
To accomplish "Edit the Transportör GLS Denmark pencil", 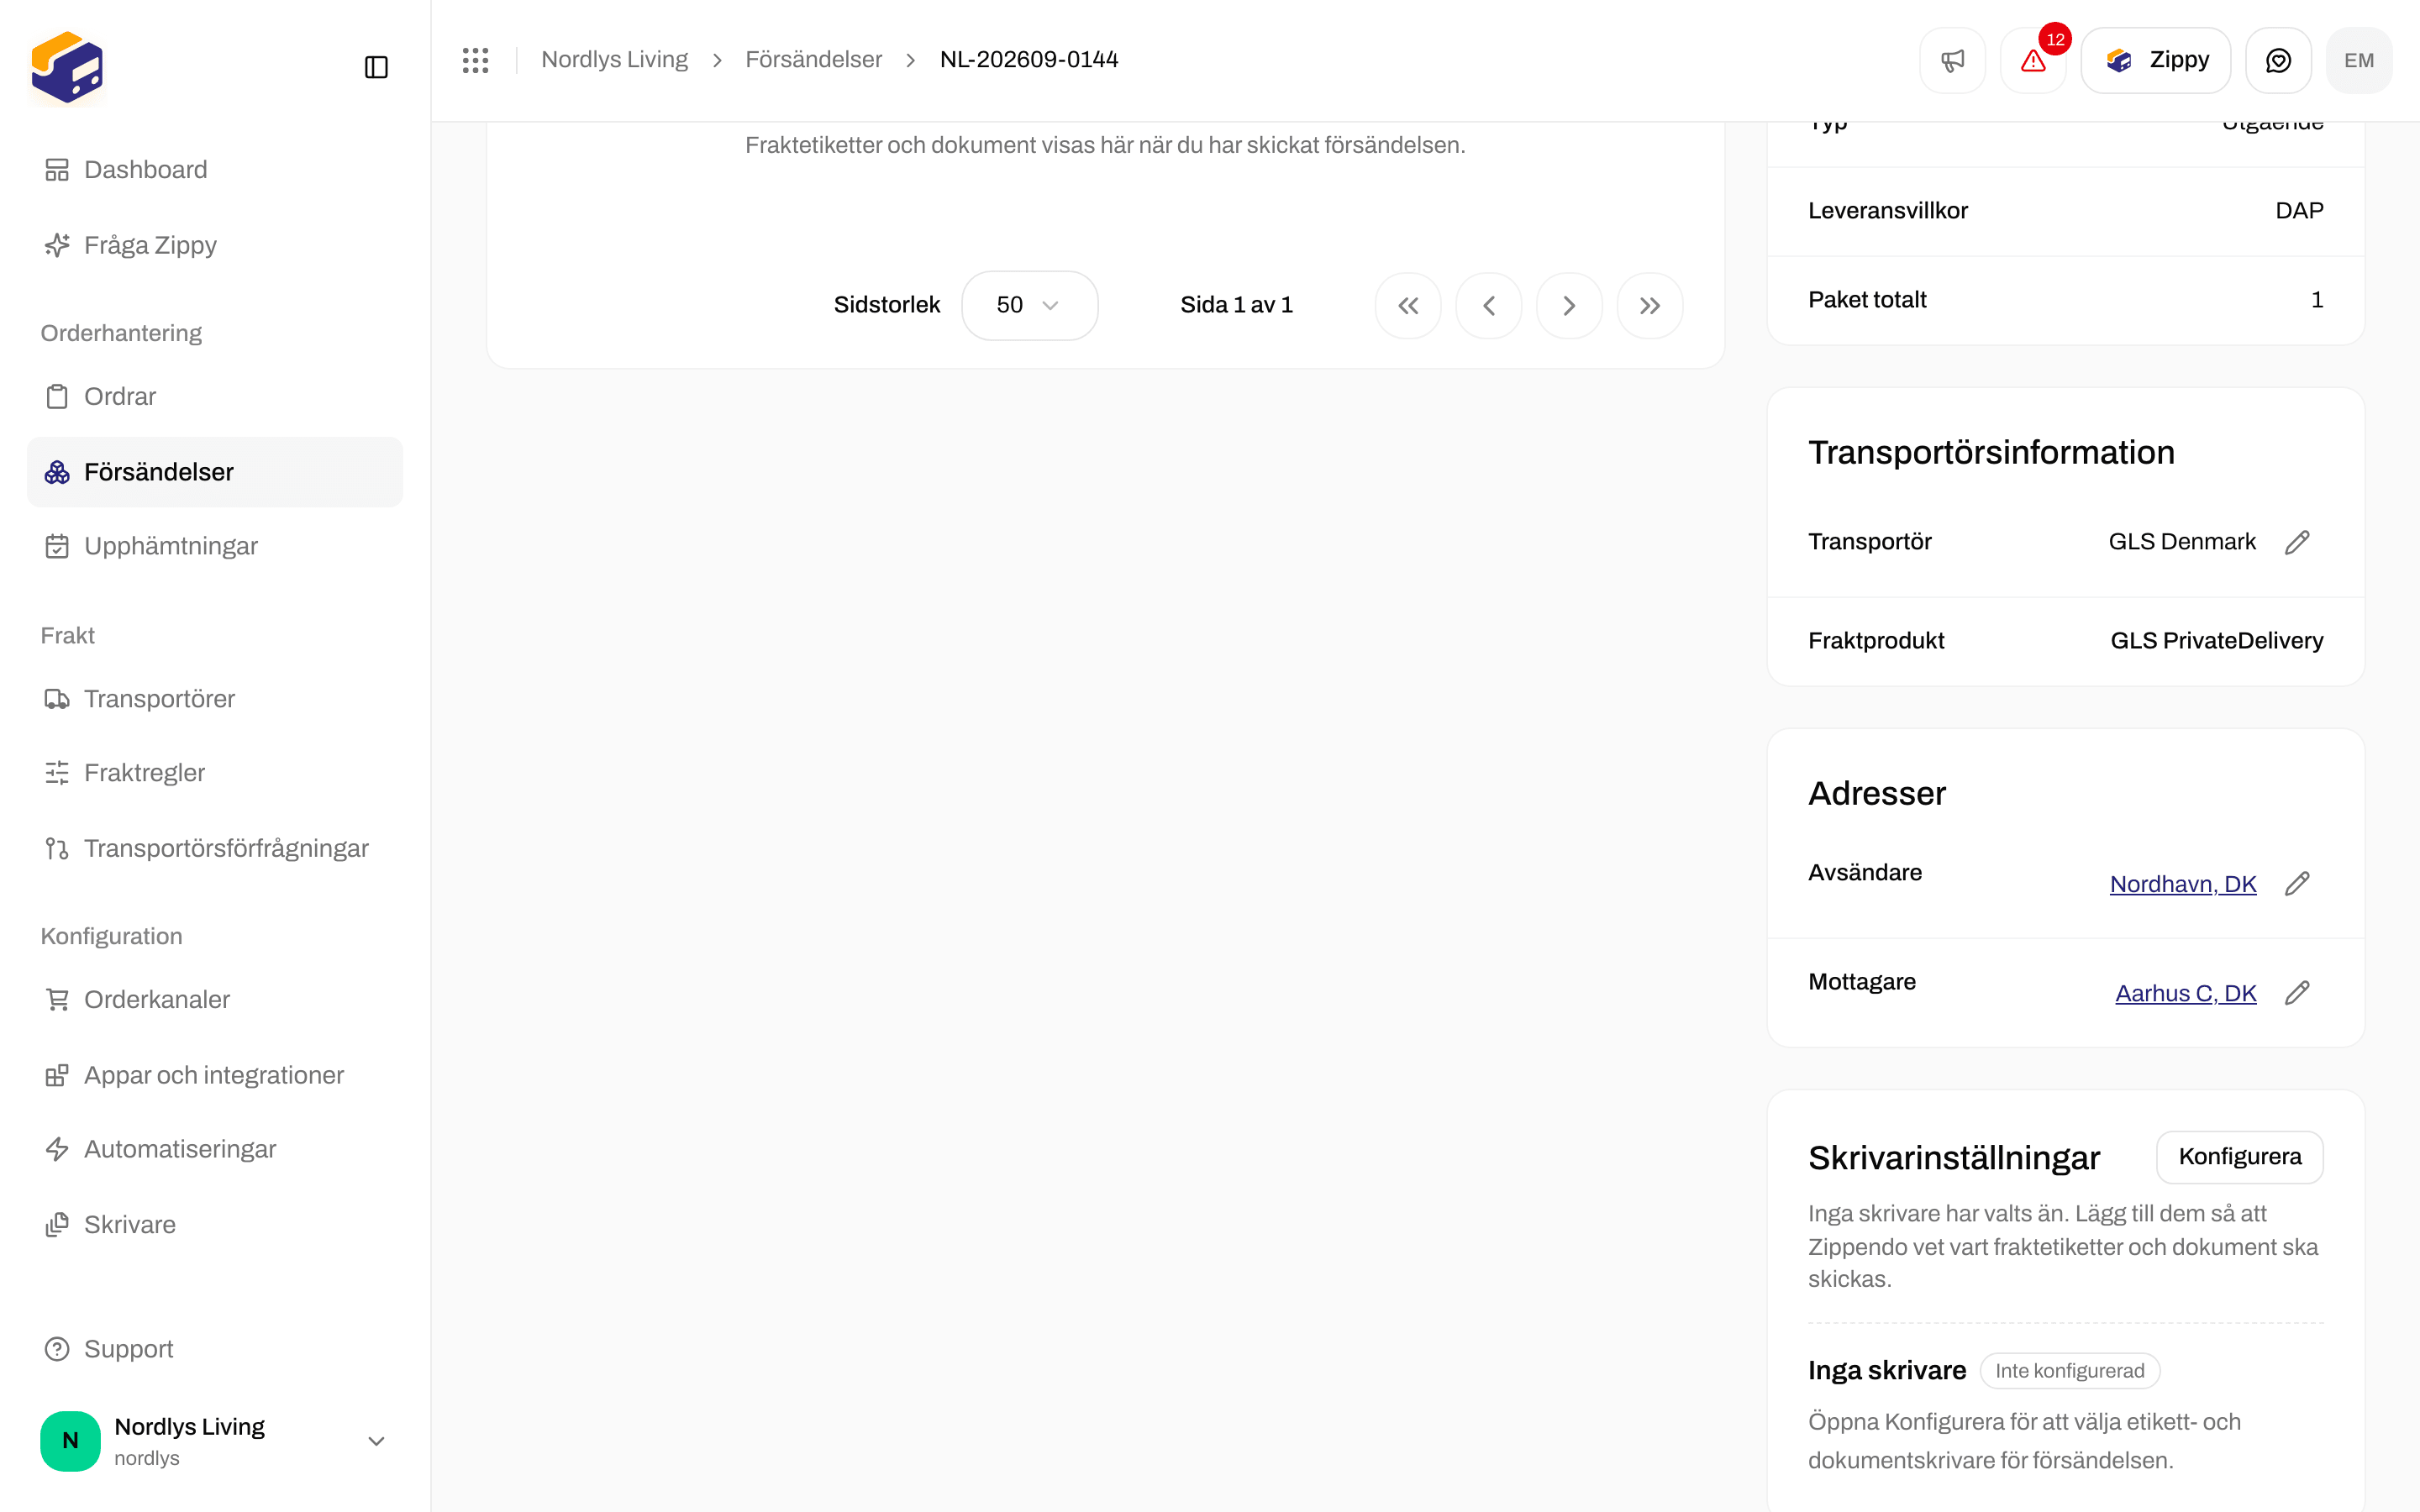I will 2297,542.
